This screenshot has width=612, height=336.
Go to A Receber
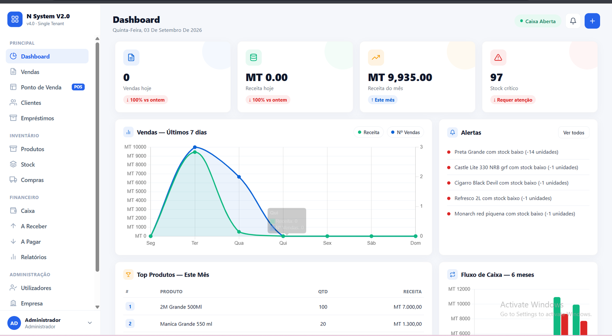click(47, 226)
